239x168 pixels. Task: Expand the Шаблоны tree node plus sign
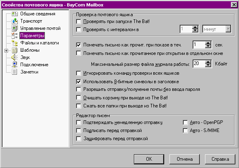point(6,50)
